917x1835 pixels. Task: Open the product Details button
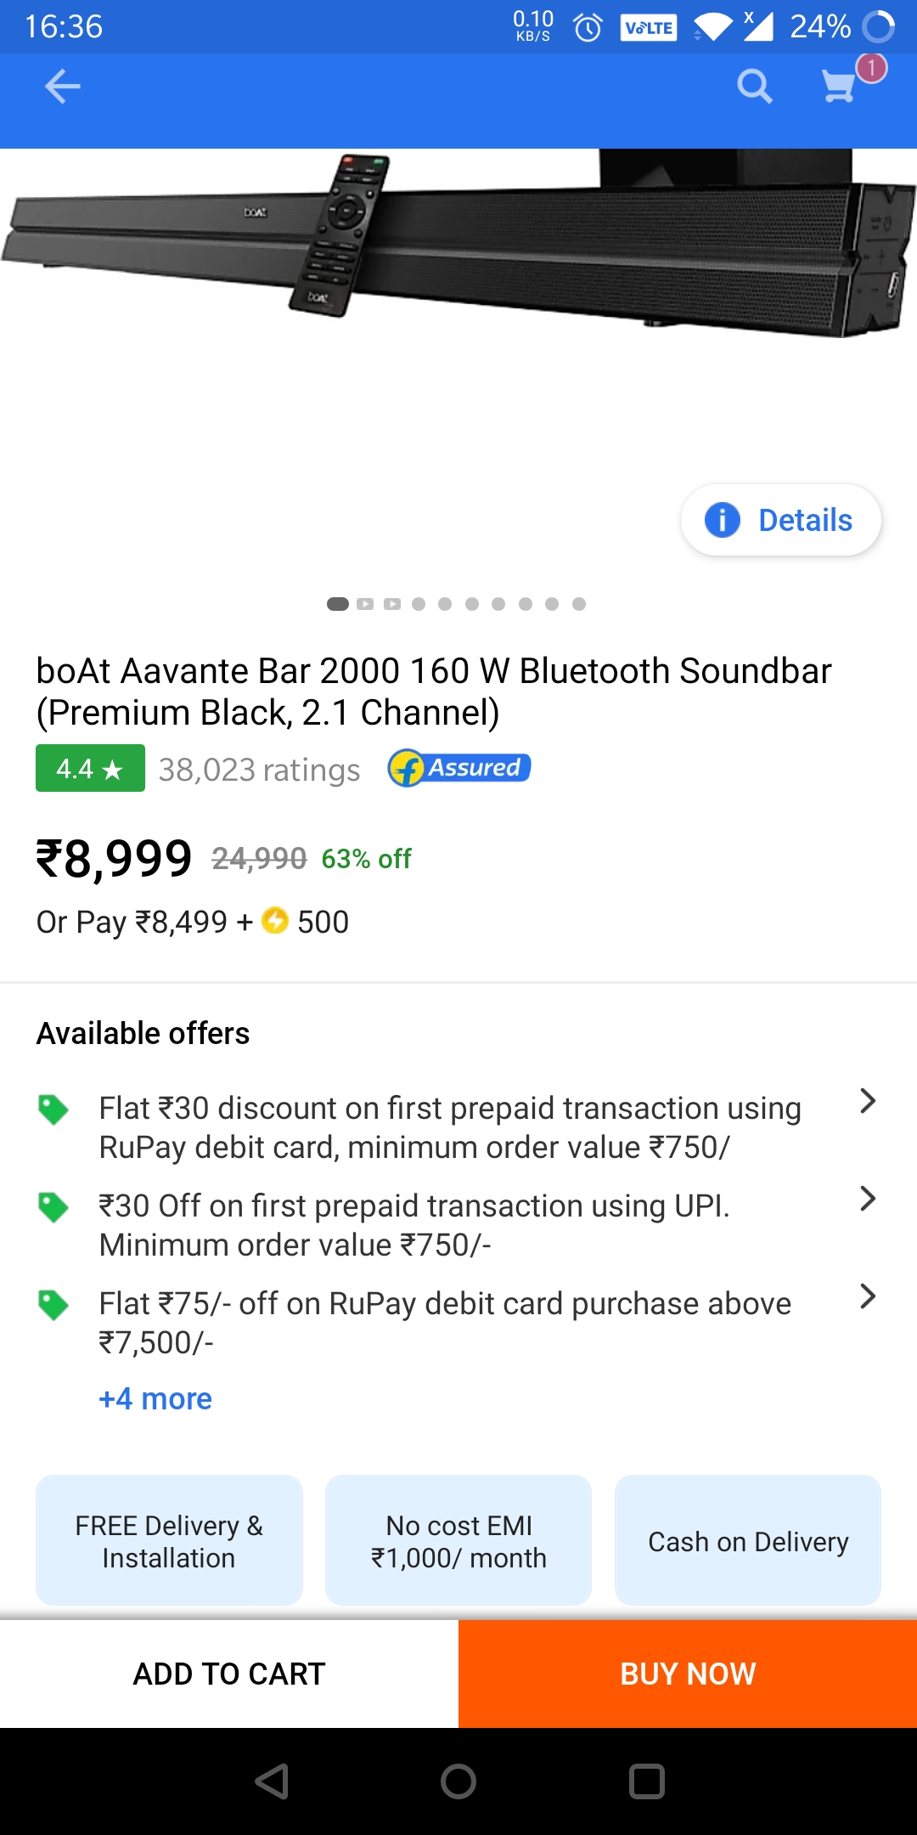click(x=780, y=520)
